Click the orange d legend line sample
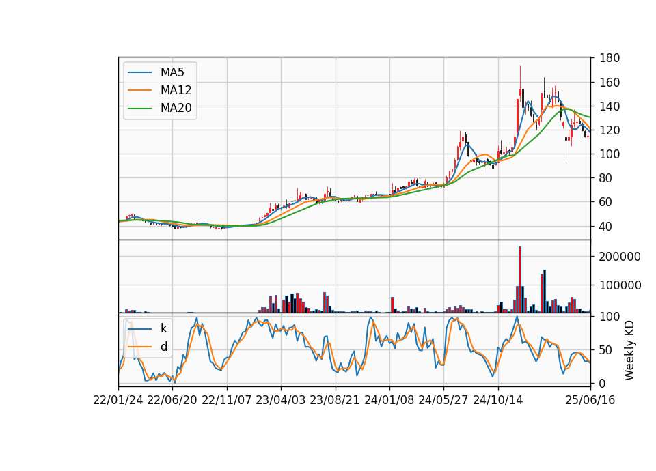This screenshot has width=656, height=471. (x=139, y=347)
